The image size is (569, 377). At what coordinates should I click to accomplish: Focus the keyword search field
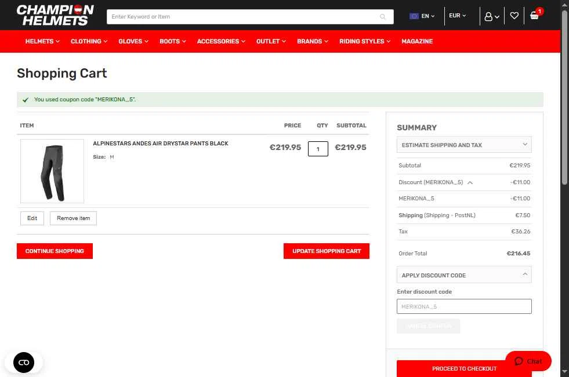(x=250, y=17)
